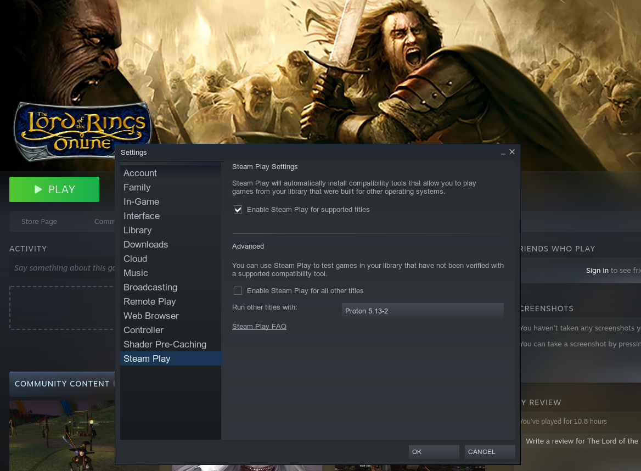Open the Account settings category
The height and width of the screenshot is (471, 641).
coord(140,173)
